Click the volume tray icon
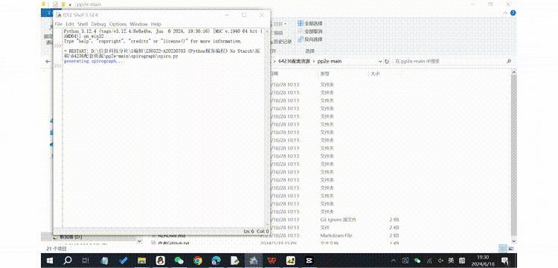 click(x=440, y=261)
